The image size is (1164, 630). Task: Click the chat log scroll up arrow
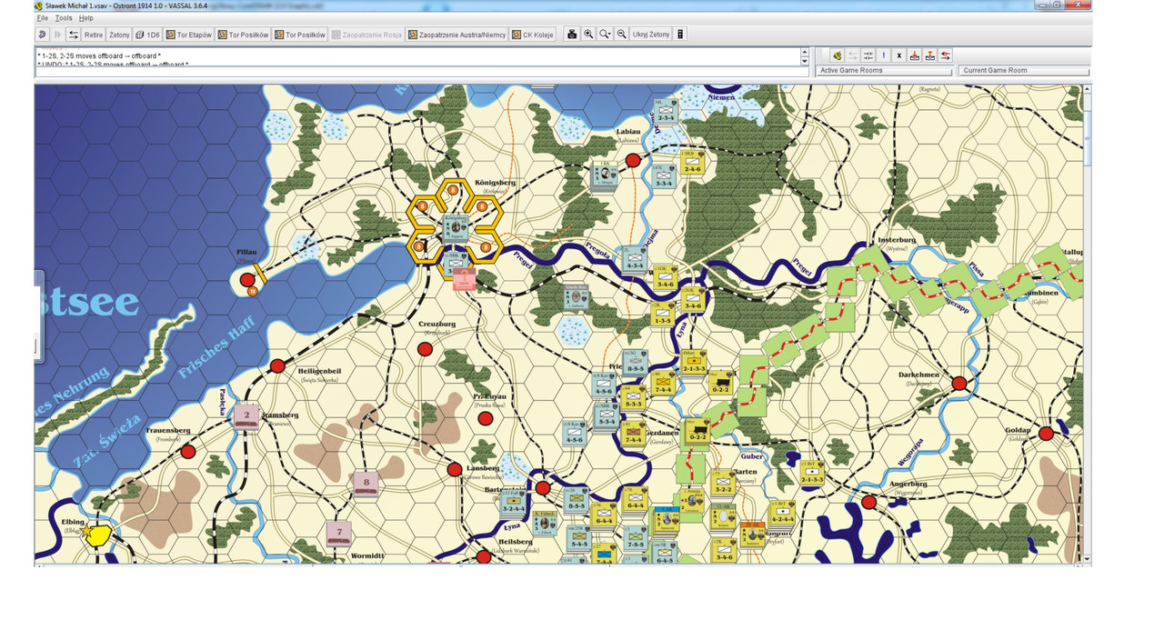[804, 52]
